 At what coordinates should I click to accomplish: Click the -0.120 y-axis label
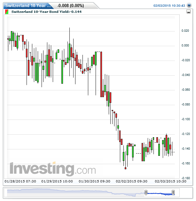click(186, 134)
